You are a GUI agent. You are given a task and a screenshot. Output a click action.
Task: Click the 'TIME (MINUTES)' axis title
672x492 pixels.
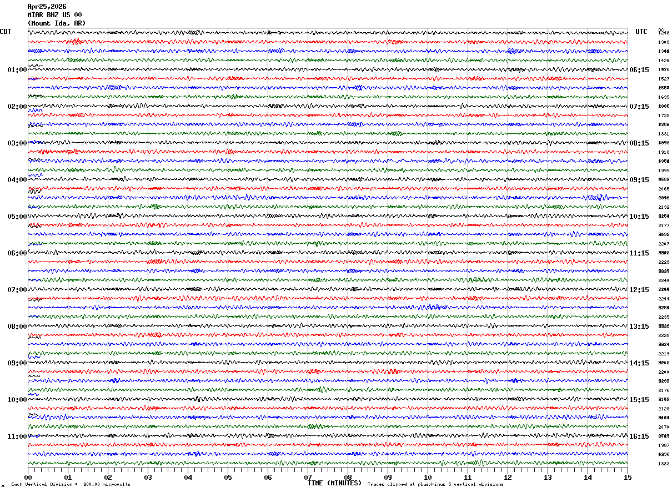(334, 483)
